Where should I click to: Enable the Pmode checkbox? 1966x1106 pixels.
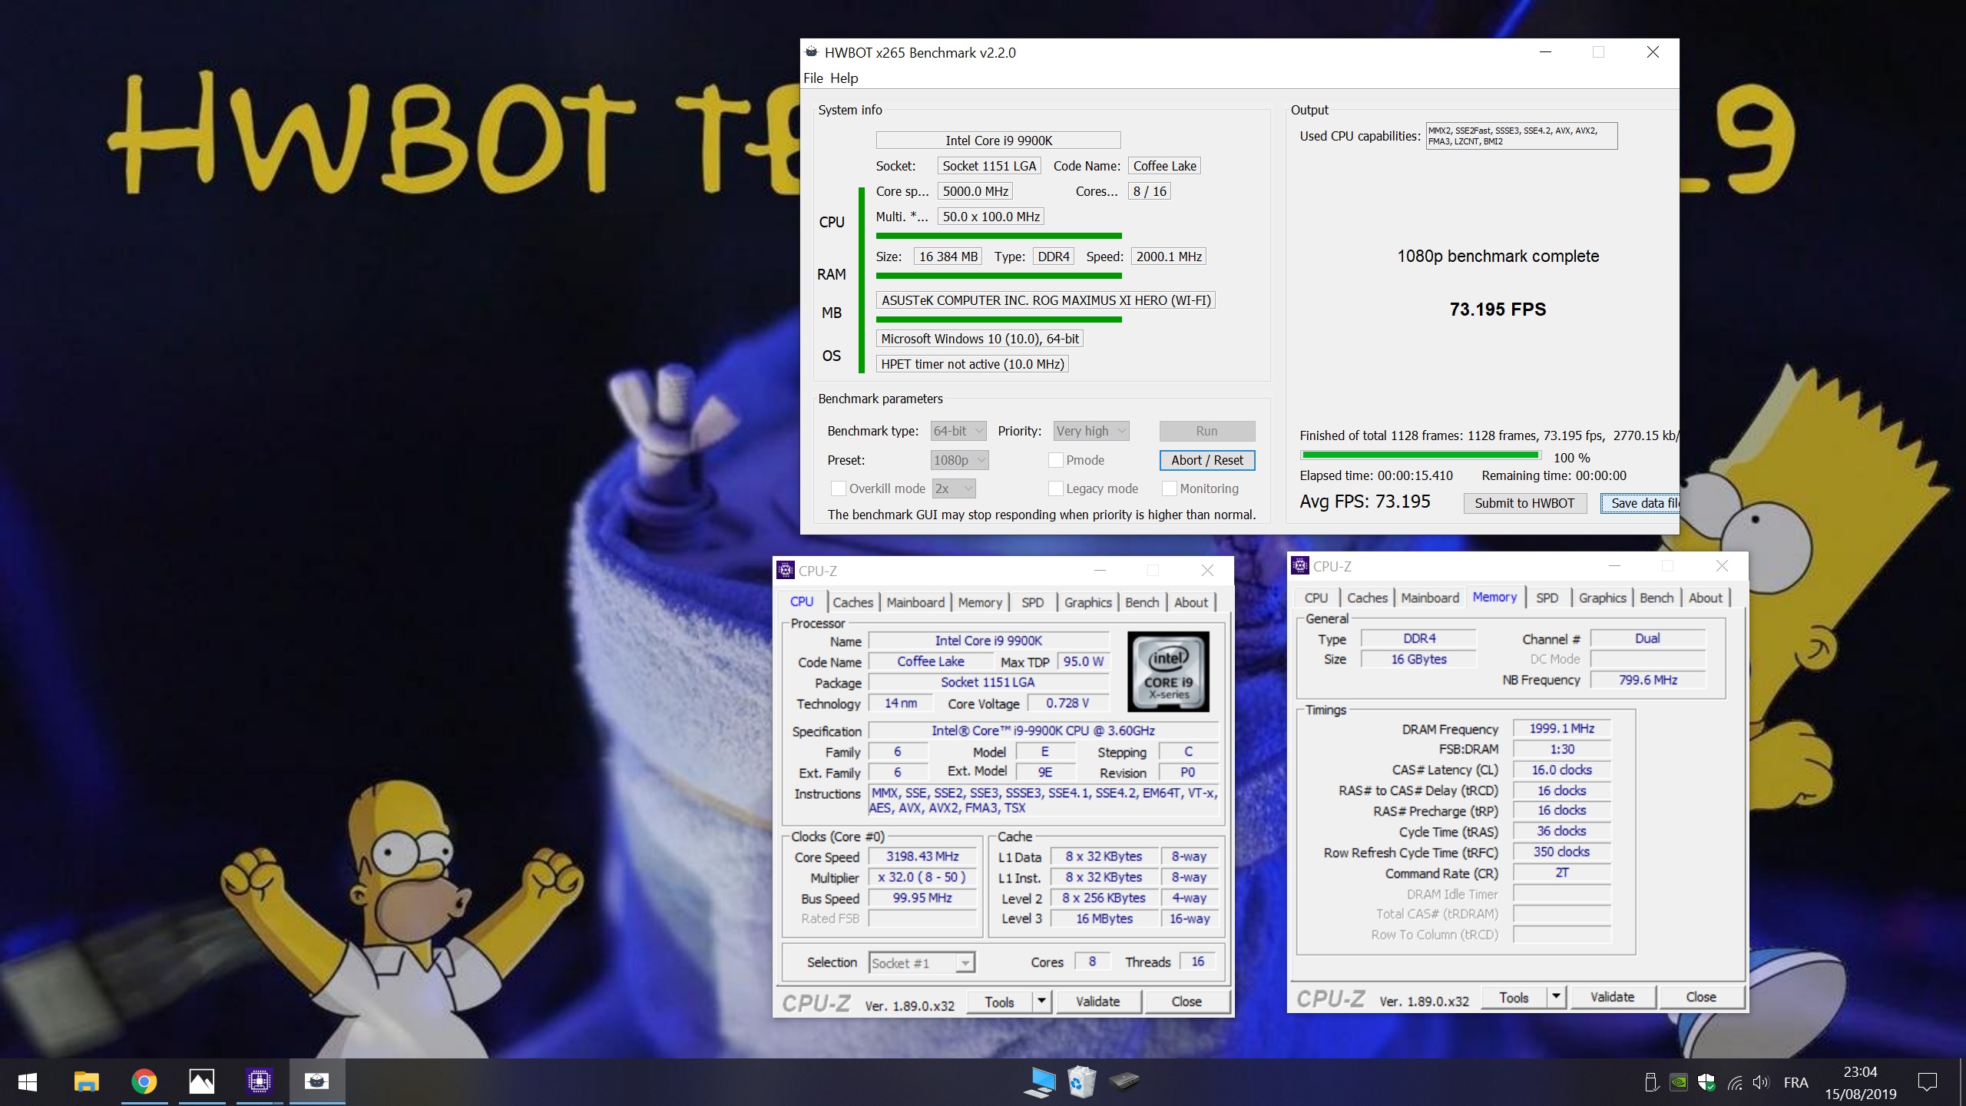tap(1056, 460)
